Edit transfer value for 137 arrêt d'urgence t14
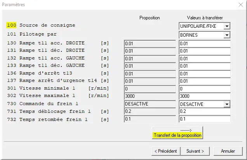This screenshot has height=160, width=247. coord(205,81)
